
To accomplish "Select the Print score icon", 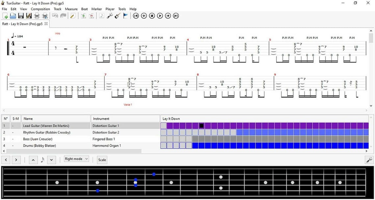I will [x=37, y=15].
